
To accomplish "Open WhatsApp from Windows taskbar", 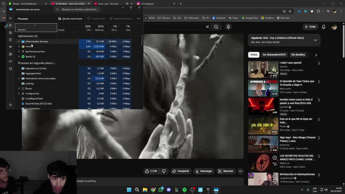I will [161, 190].
